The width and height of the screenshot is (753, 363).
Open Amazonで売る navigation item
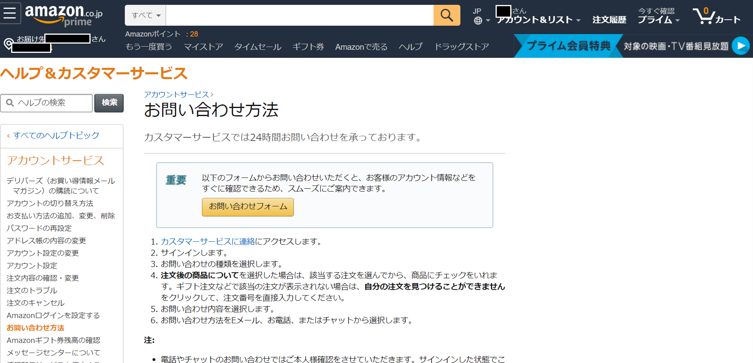click(361, 47)
